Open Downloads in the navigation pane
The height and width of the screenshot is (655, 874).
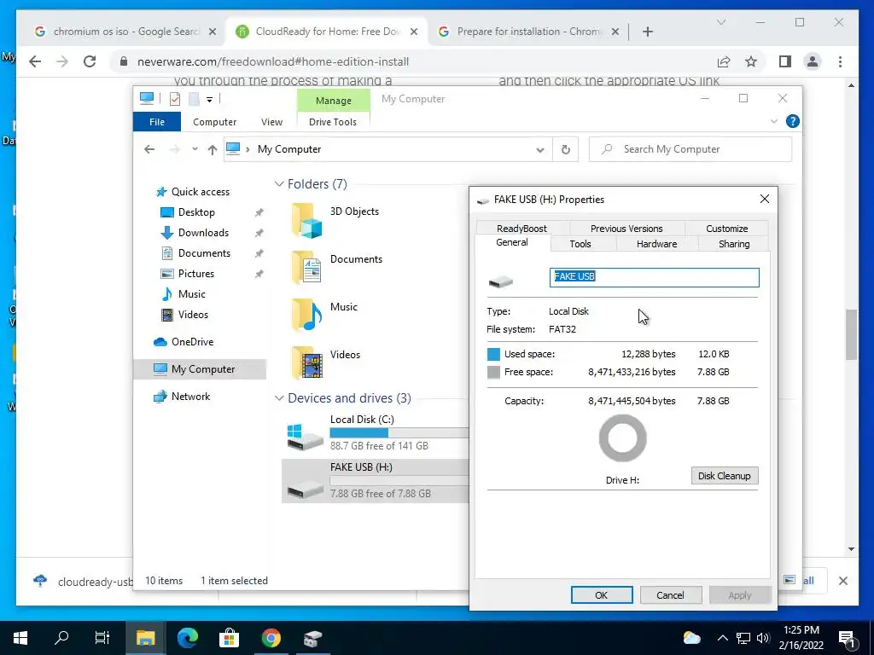pyautogui.click(x=203, y=233)
